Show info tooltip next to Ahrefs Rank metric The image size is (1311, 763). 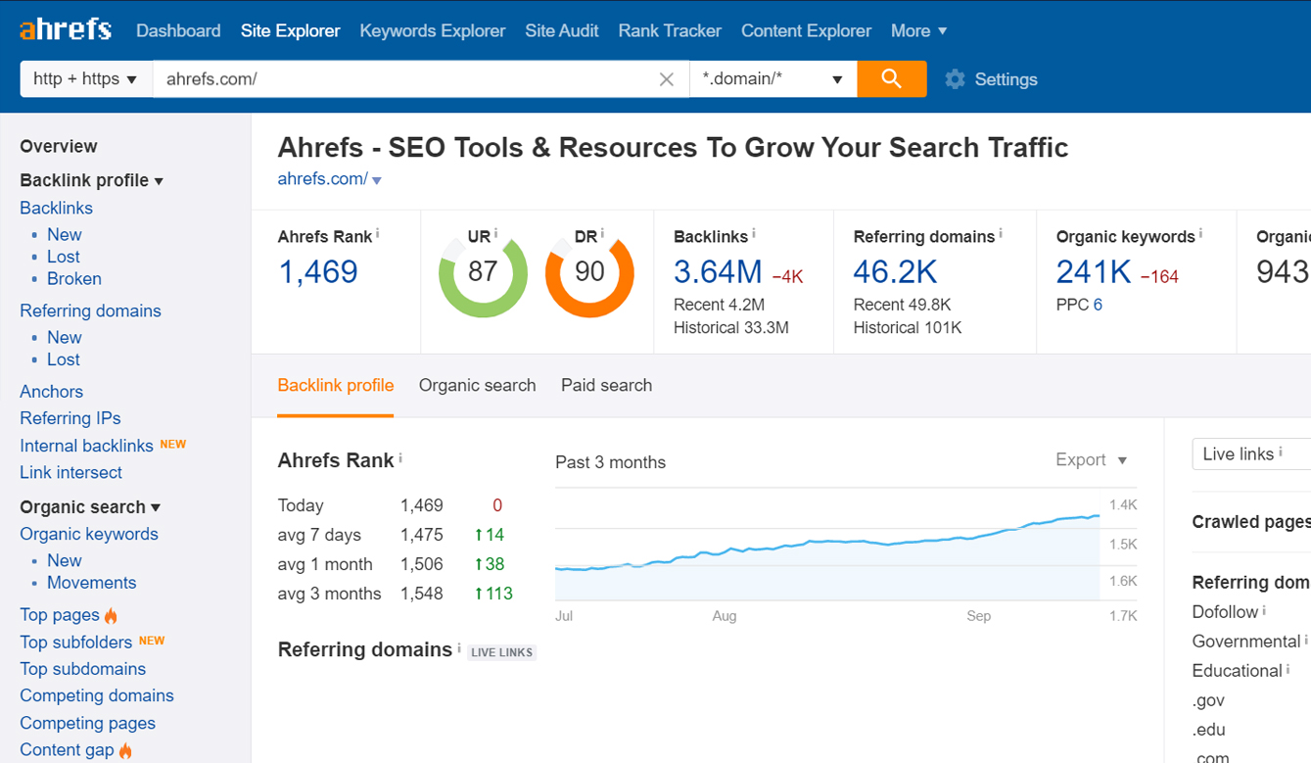[378, 234]
